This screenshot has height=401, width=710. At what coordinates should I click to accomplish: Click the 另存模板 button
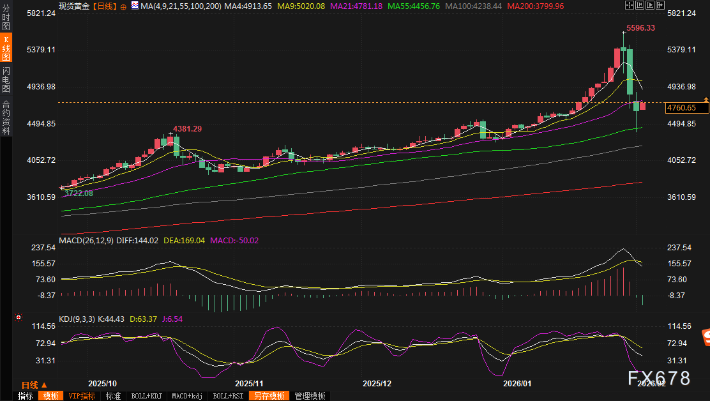(x=269, y=396)
